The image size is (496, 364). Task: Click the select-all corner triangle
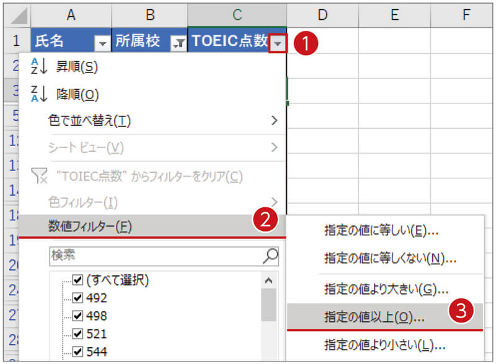[19, 16]
